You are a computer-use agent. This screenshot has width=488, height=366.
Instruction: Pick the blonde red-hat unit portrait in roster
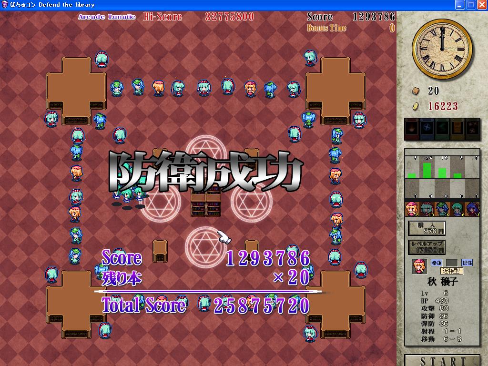click(412, 209)
